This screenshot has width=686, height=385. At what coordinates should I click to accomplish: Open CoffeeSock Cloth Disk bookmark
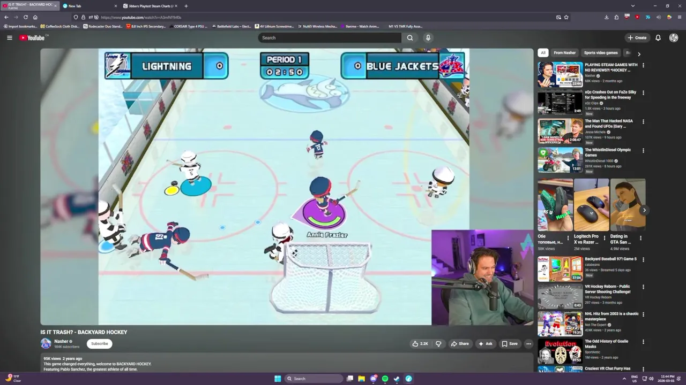click(x=59, y=26)
